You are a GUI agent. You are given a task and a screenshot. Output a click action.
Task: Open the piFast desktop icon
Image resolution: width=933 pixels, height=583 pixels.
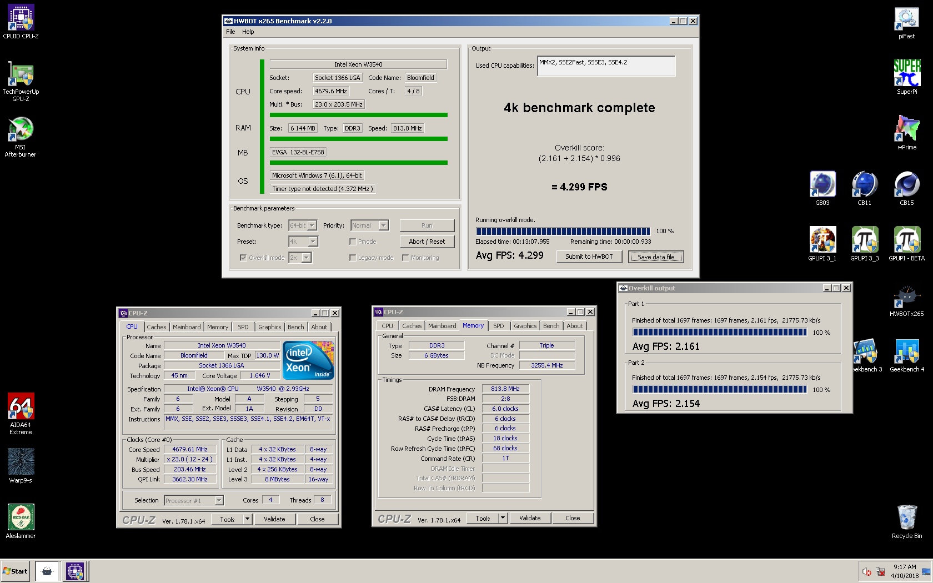coord(907,22)
